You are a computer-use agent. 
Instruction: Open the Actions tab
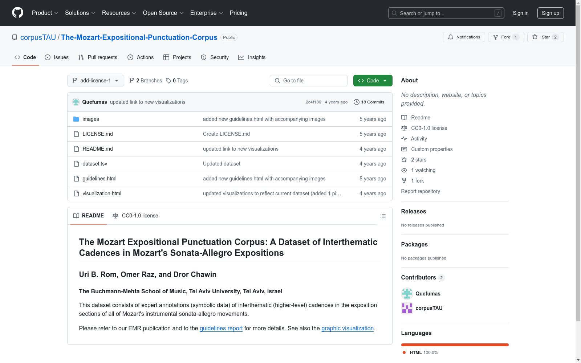(x=141, y=57)
